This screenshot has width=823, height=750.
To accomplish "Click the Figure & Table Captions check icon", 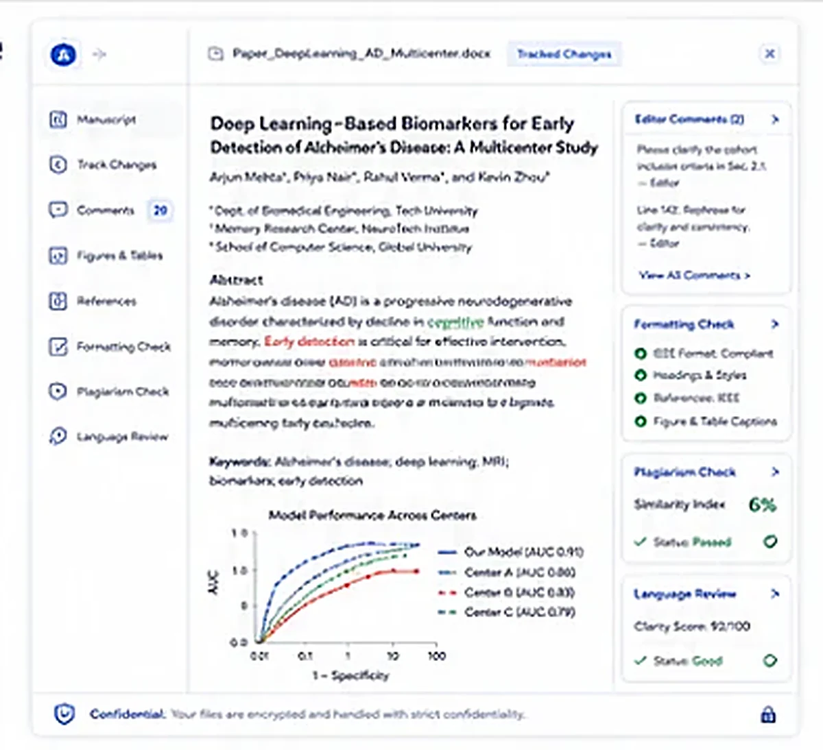I will [641, 421].
